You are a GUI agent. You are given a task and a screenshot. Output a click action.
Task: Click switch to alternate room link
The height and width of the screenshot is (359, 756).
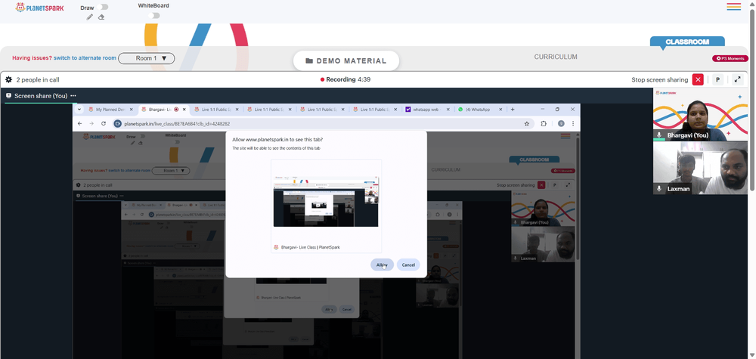[85, 58]
